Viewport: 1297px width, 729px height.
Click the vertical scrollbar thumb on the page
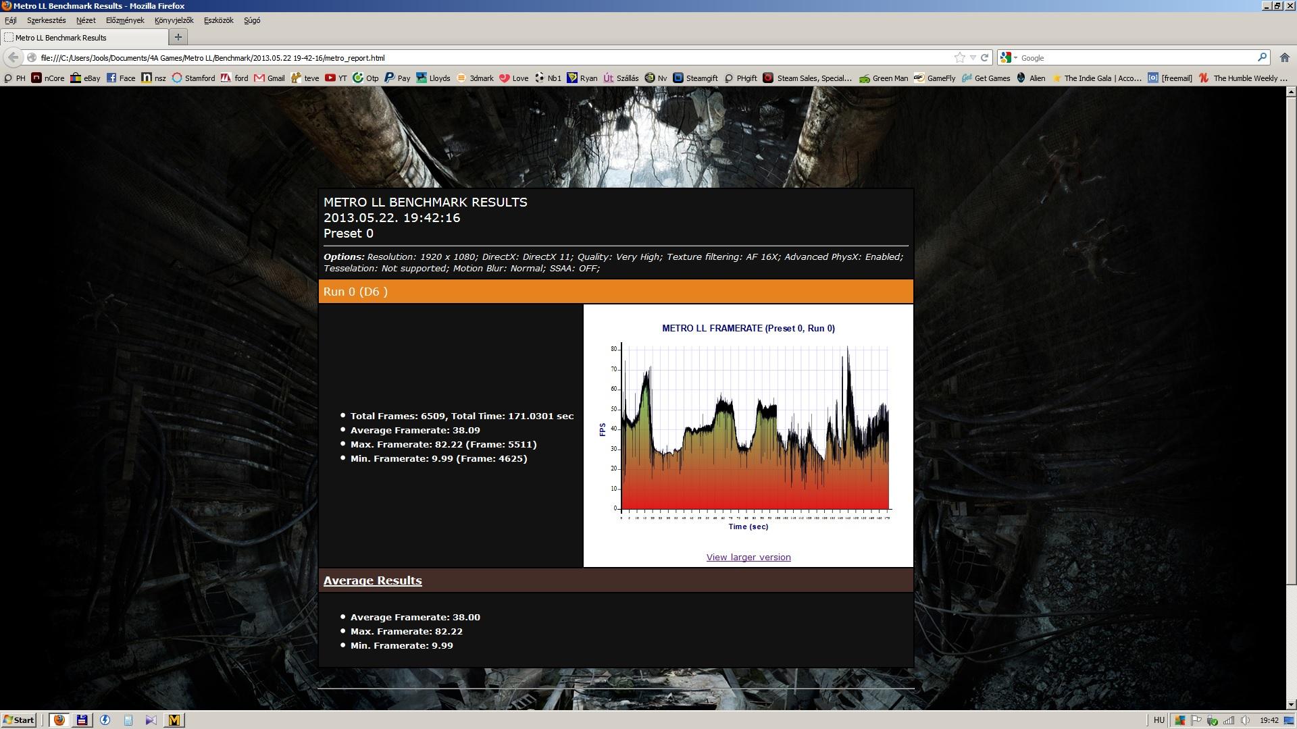[1291, 340]
